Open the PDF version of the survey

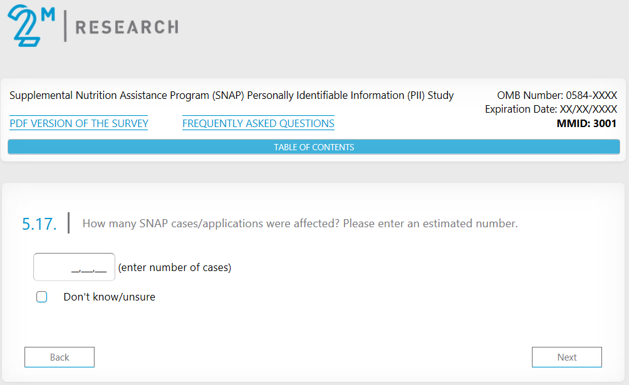click(x=79, y=123)
